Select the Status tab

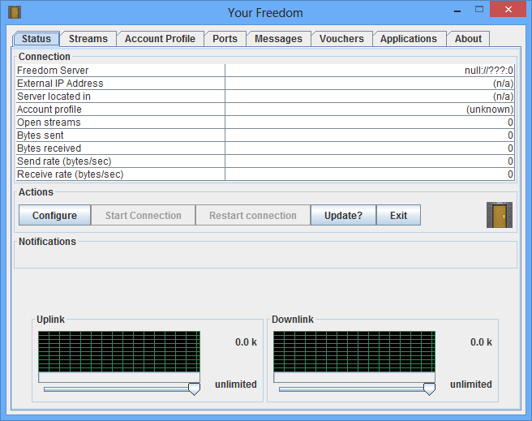coord(36,39)
